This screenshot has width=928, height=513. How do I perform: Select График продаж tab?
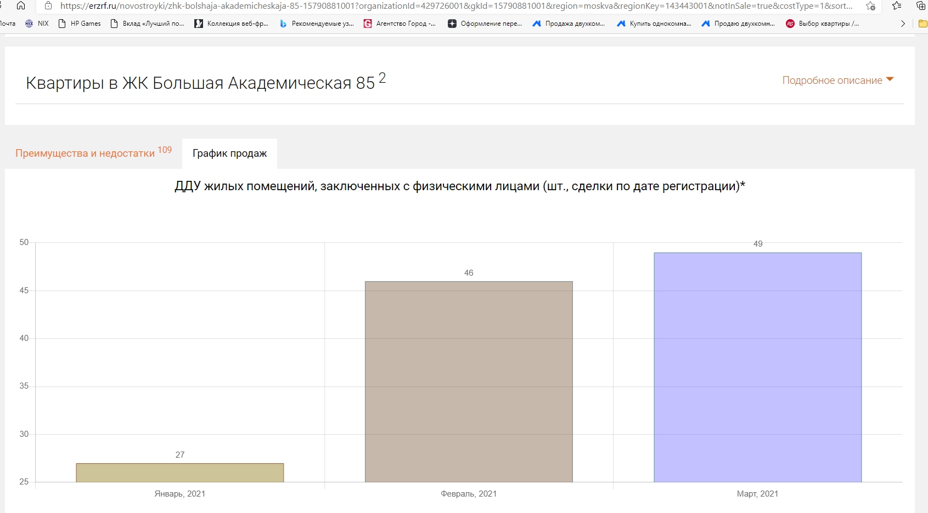pyautogui.click(x=229, y=153)
